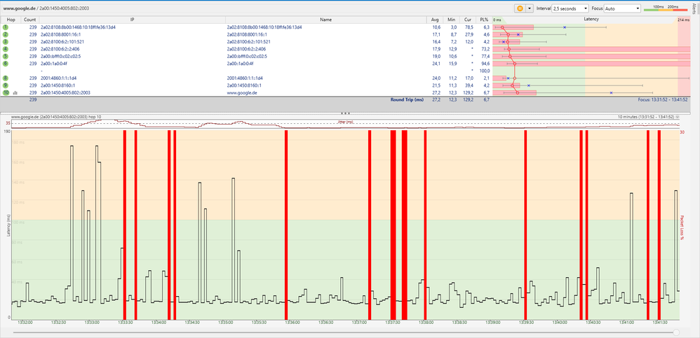The image size is (700, 338).
Task: Click the Latency graph column header
Action: [591, 20]
